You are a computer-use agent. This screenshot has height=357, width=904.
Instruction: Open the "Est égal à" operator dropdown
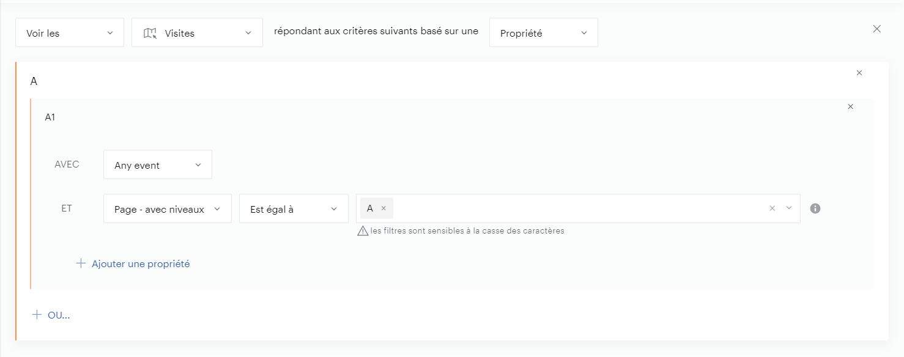[x=293, y=209]
